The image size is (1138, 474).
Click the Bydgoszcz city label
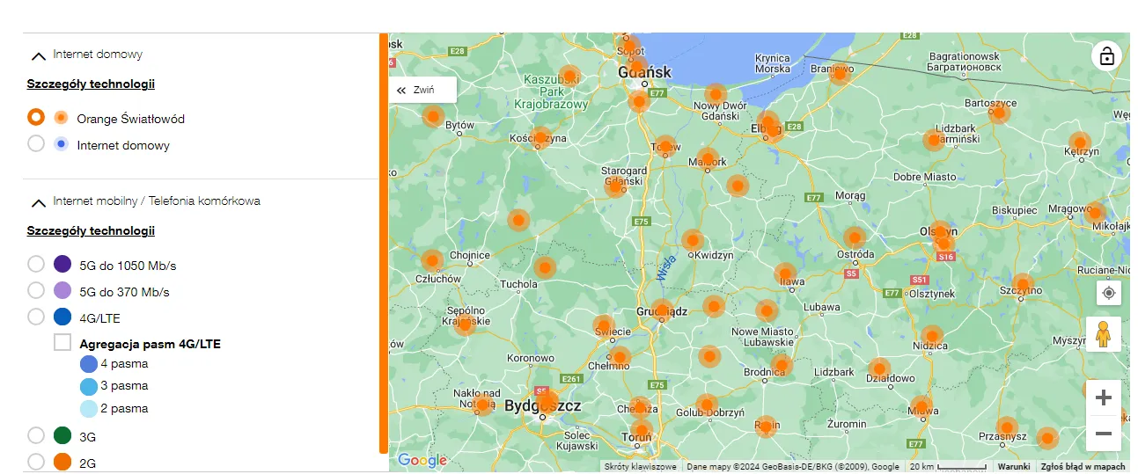click(x=543, y=405)
